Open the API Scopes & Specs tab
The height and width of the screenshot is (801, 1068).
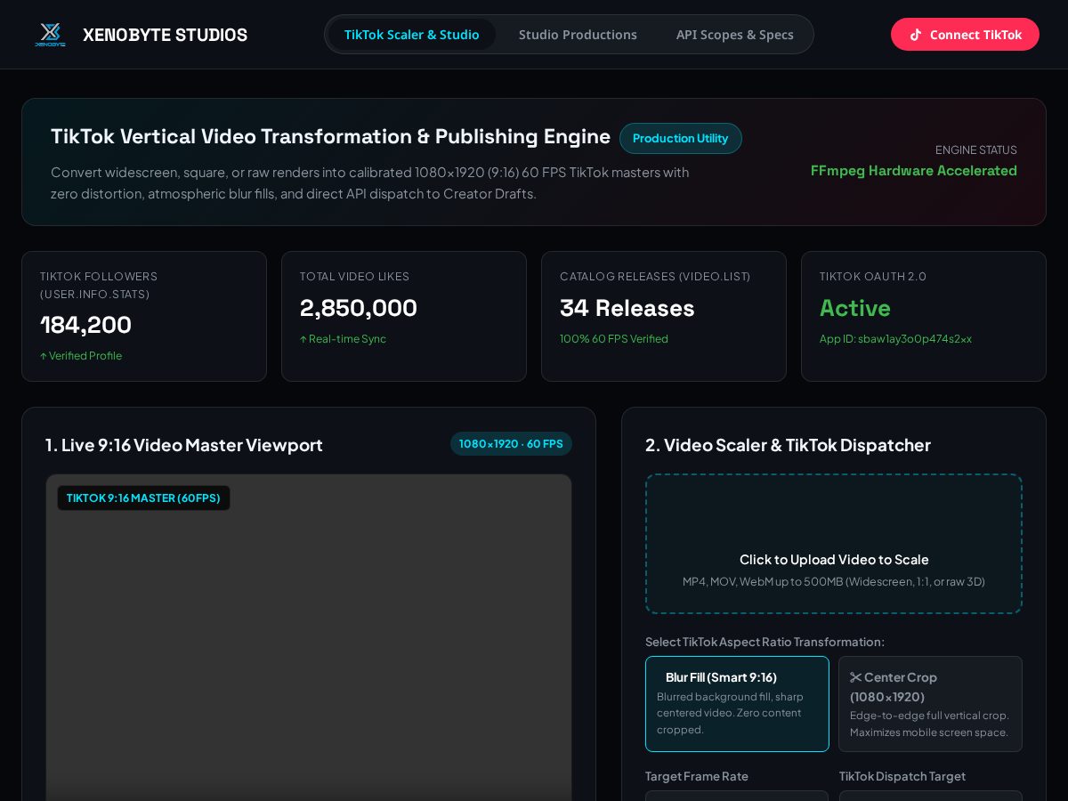point(734,35)
